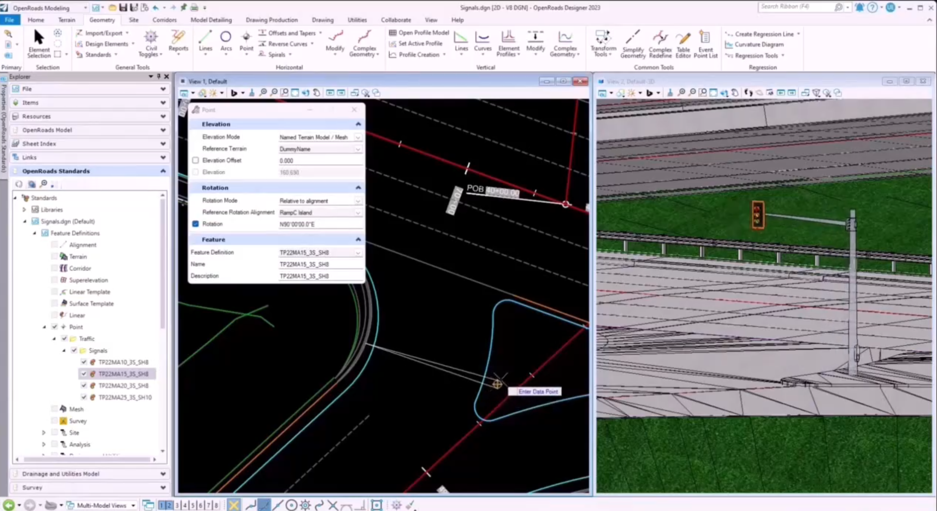Open the horizontal Modify tools

[x=335, y=42]
